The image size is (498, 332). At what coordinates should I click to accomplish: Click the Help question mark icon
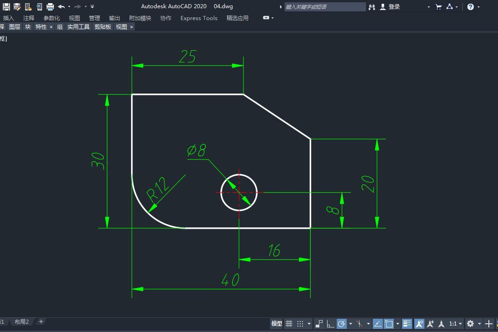(x=471, y=7)
